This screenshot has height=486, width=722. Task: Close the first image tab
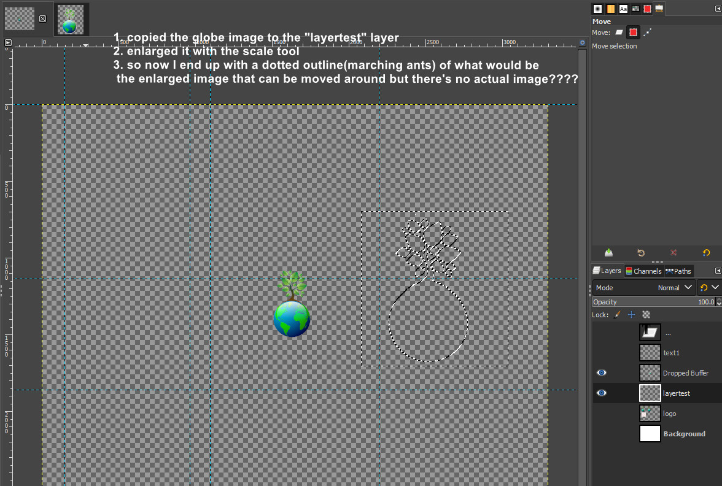tap(42, 19)
